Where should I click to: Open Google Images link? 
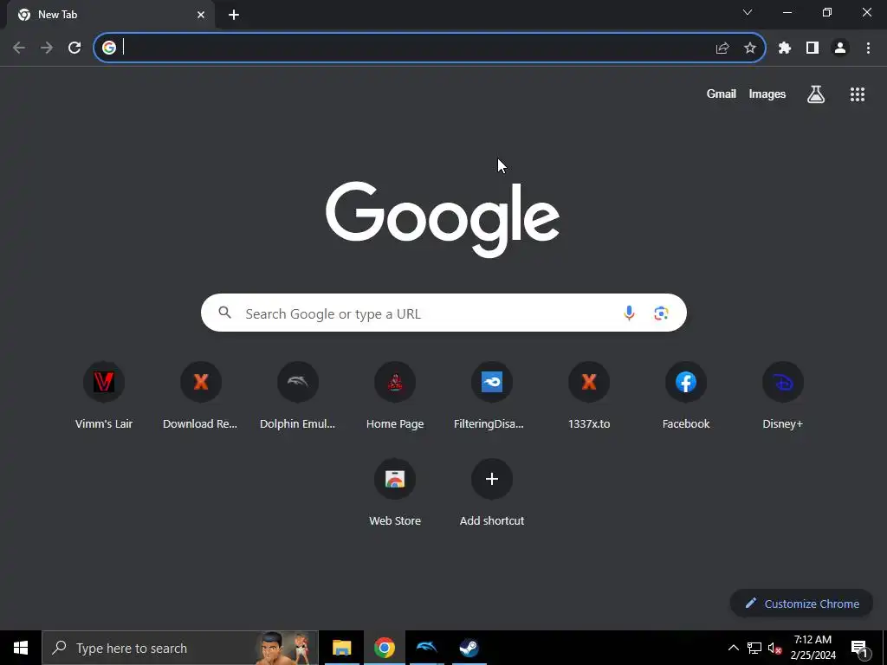[767, 94]
